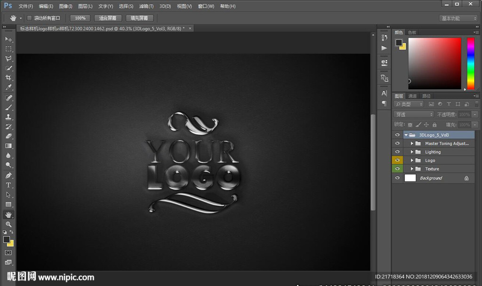Open the tool preset picker arrow
The height and width of the screenshot is (286, 482).
coord(21,18)
